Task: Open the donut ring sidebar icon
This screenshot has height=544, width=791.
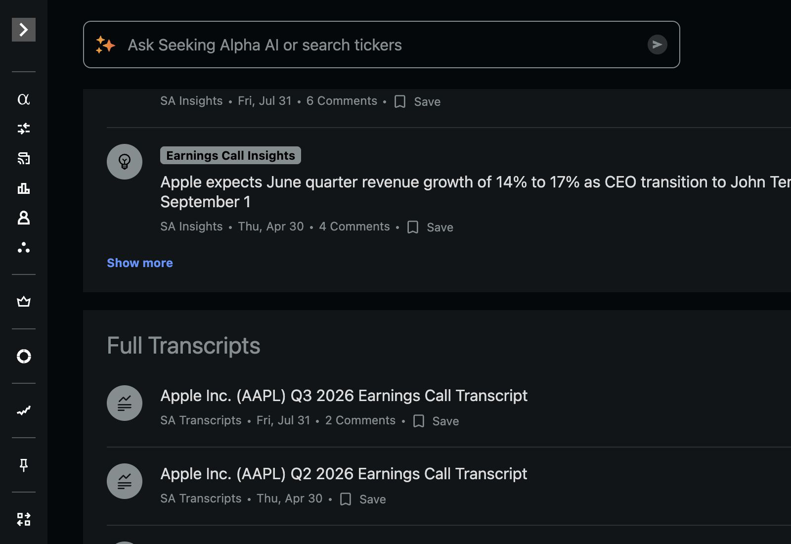Action: pos(24,356)
